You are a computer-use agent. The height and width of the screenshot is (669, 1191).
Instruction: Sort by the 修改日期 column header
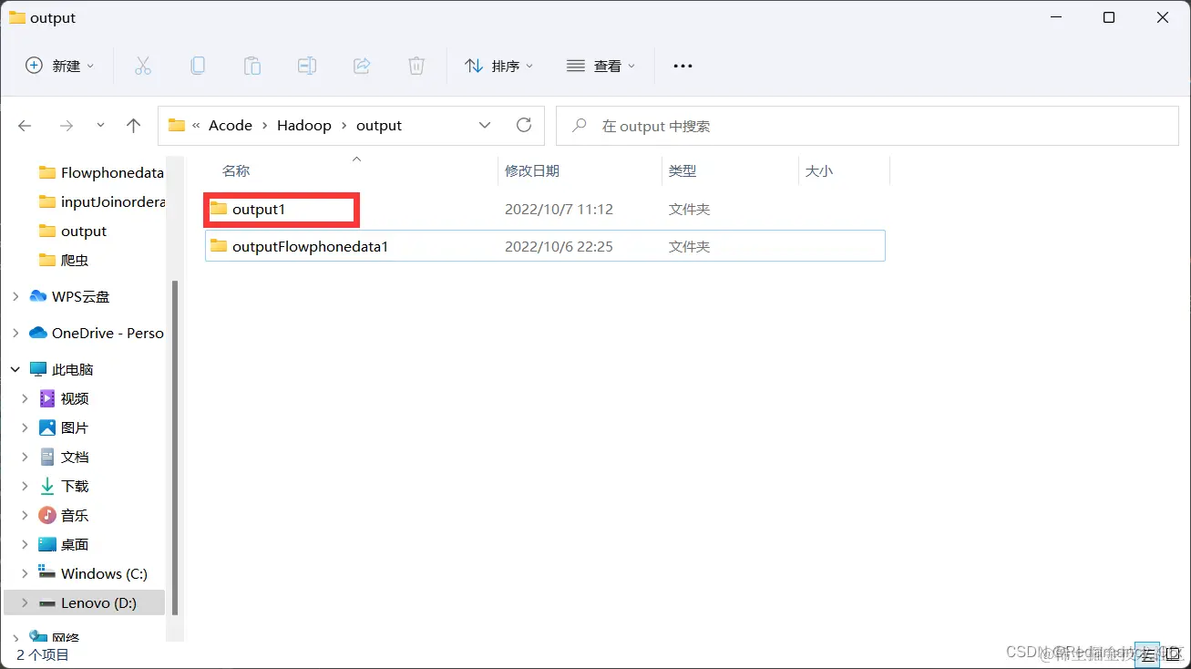pyautogui.click(x=532, y=171)
